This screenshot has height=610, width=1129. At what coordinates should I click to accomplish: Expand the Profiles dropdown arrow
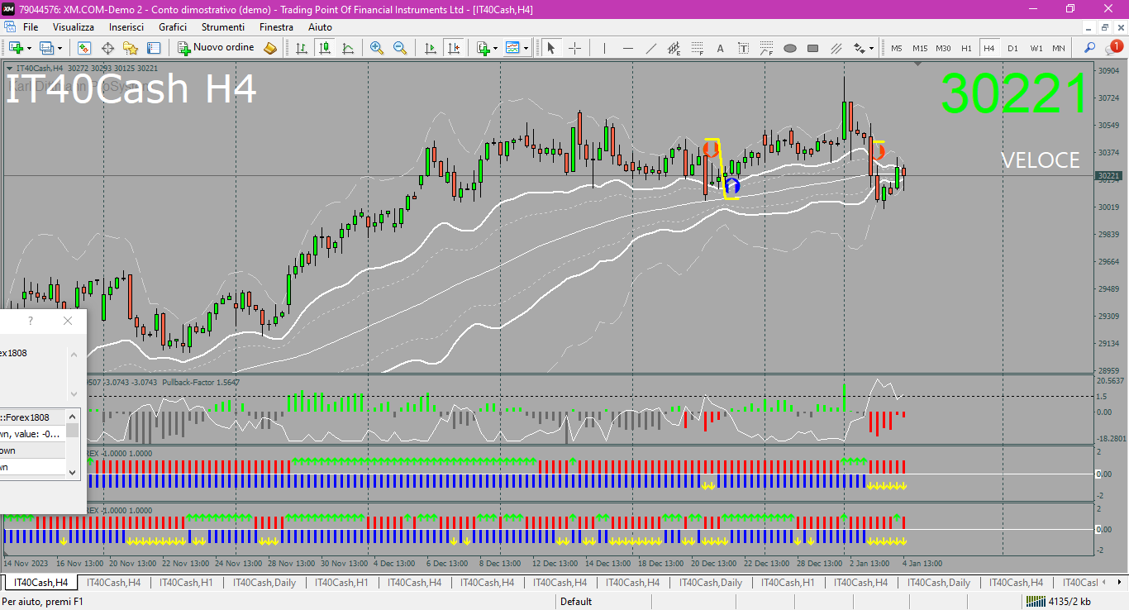tap(60, 48)
